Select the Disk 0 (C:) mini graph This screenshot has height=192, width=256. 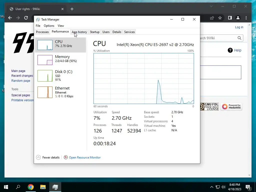(x=45, y=75)
